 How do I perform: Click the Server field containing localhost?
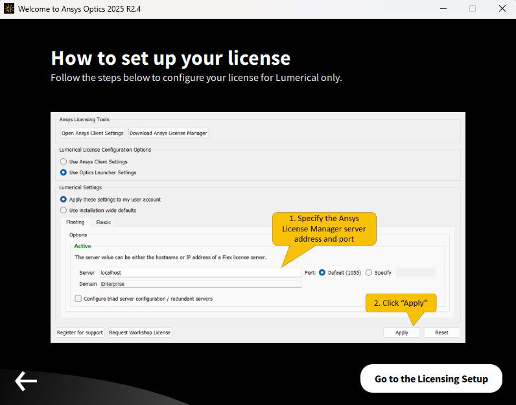[200, 273]
